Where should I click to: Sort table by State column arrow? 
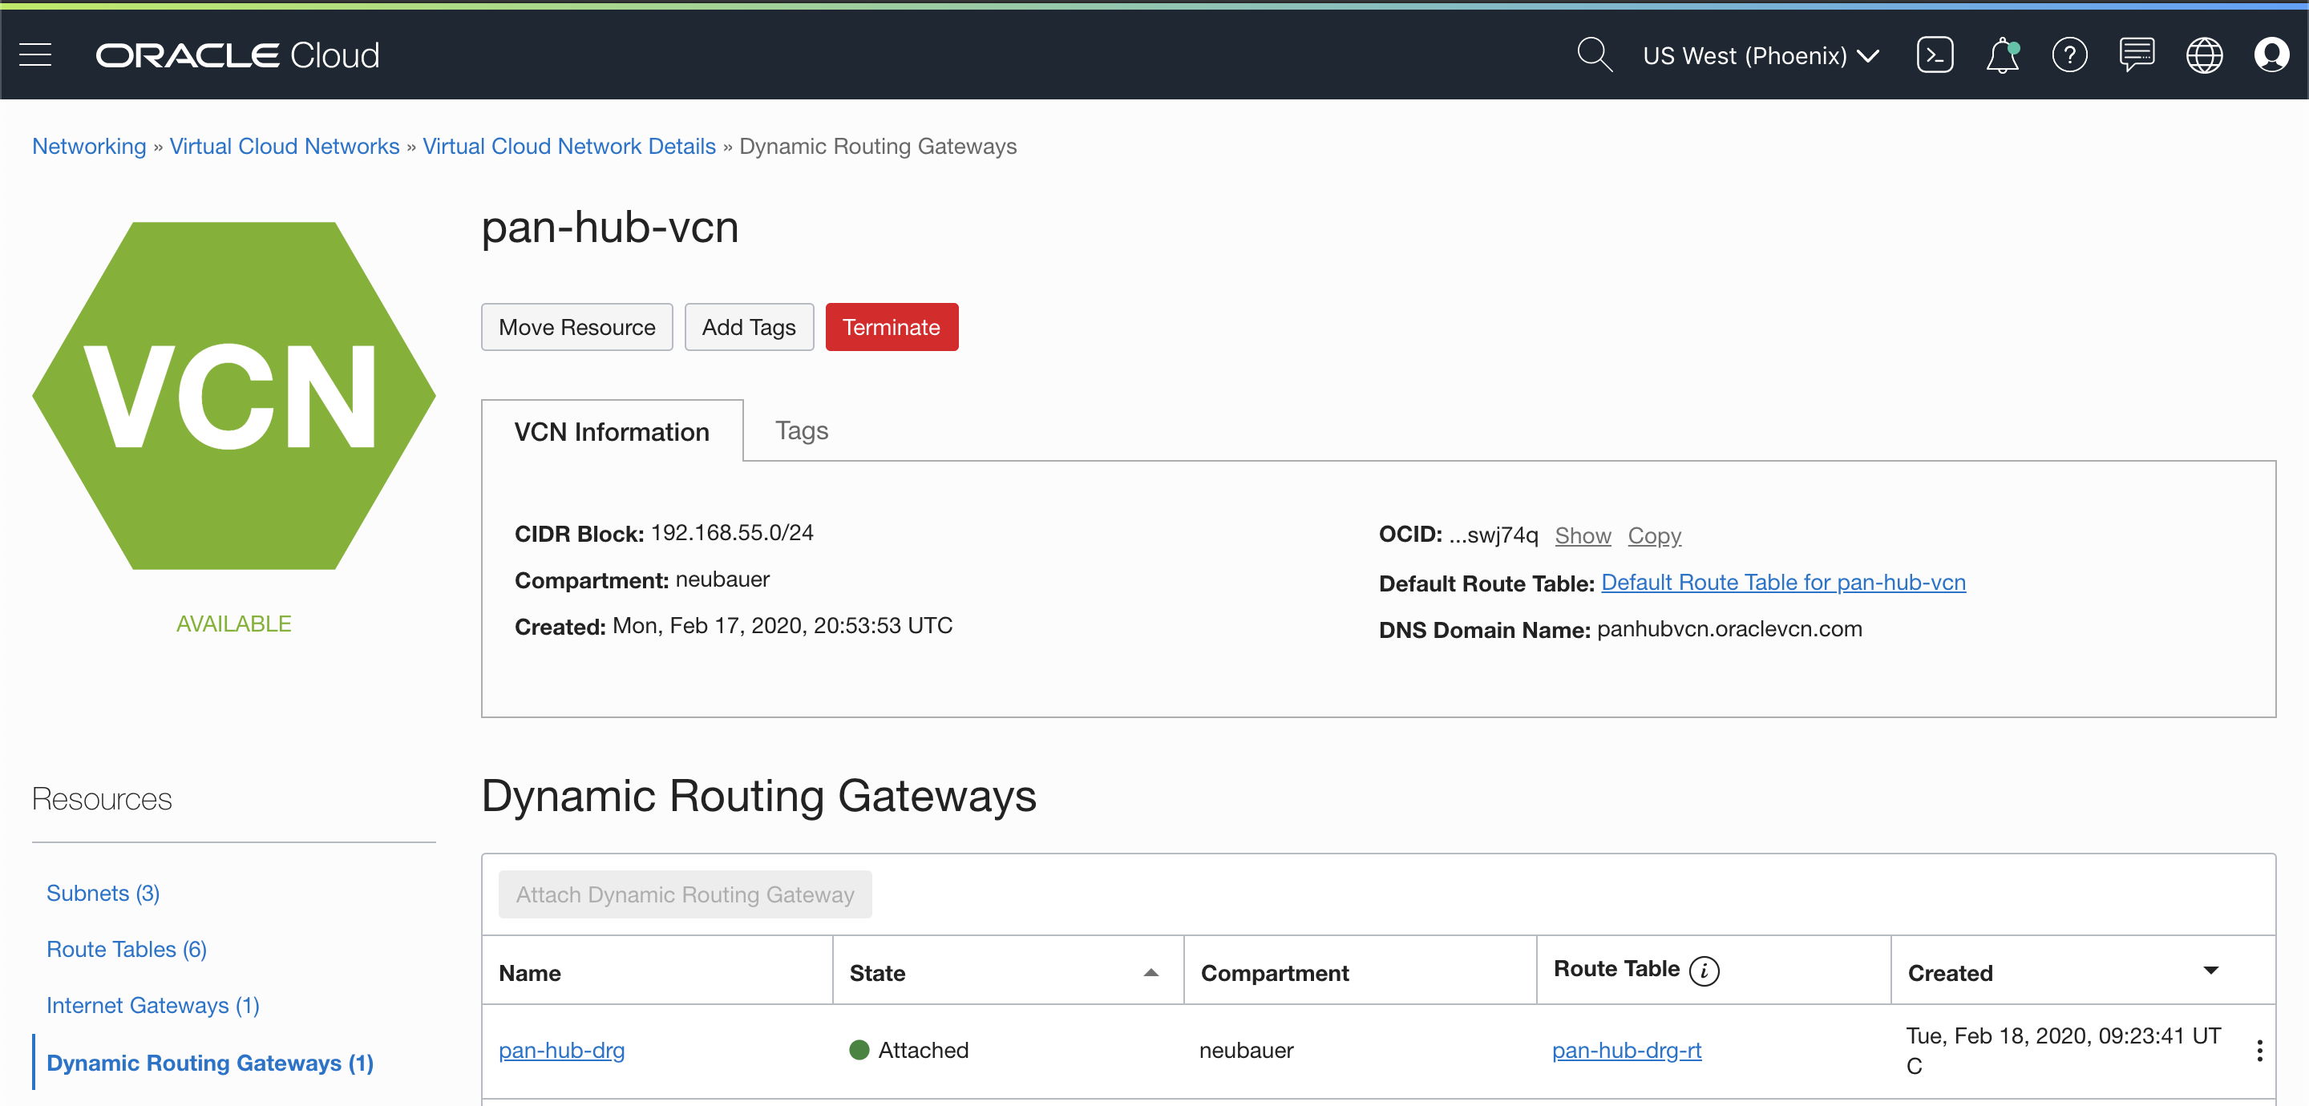1151,972
